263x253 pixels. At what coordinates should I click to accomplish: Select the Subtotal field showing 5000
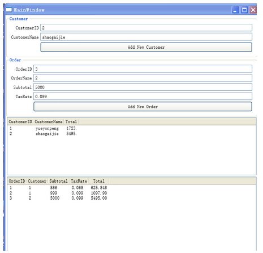point(143,87)
